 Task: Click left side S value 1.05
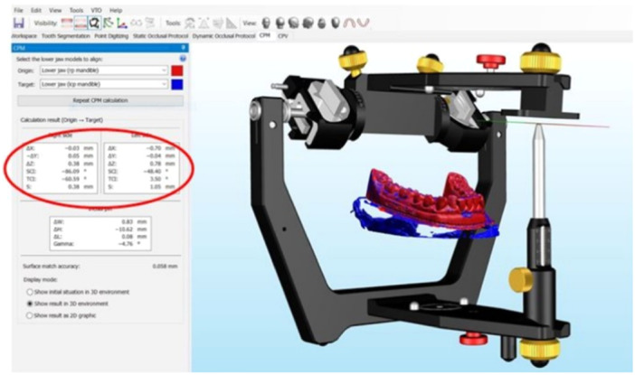click(156, 186)
